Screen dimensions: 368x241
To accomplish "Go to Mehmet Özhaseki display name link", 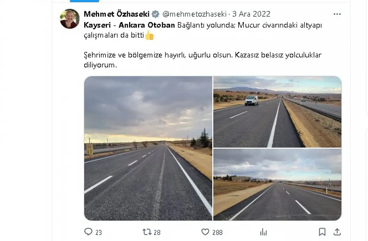I will point(116,14).
